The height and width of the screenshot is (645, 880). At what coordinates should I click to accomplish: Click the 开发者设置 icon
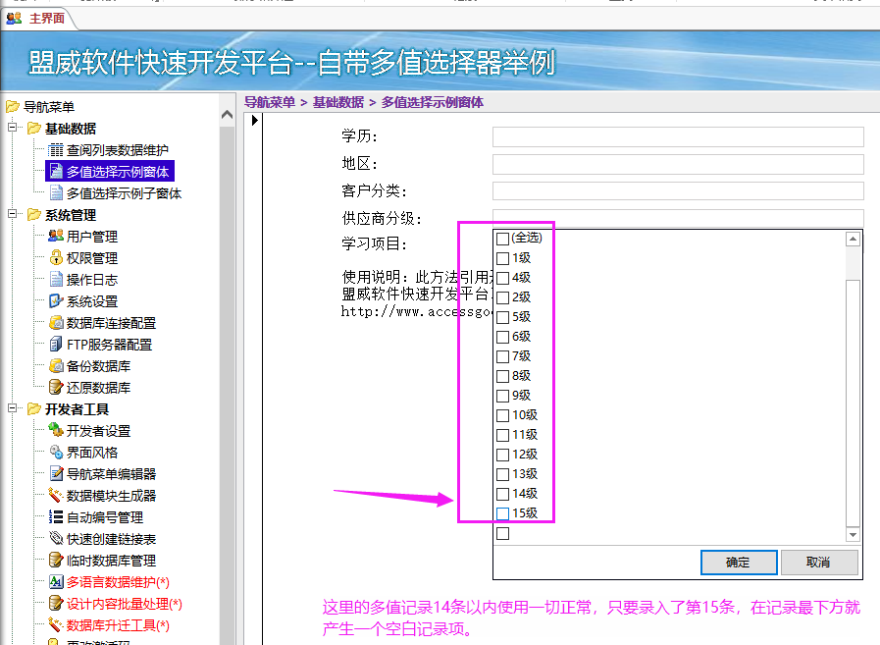point(56,430)
